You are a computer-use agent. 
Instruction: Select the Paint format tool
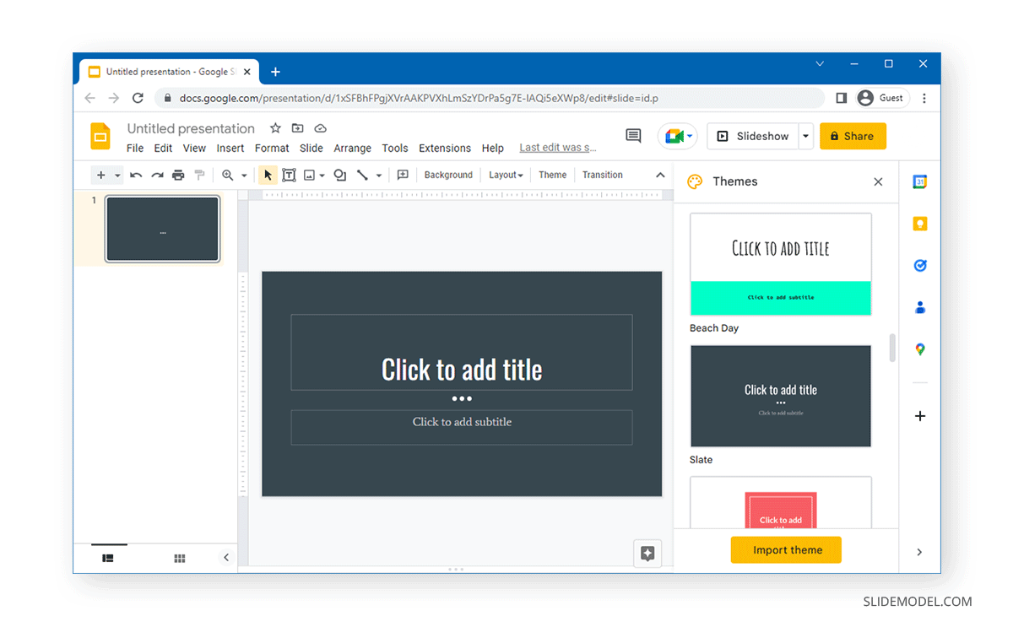[199, 175]
